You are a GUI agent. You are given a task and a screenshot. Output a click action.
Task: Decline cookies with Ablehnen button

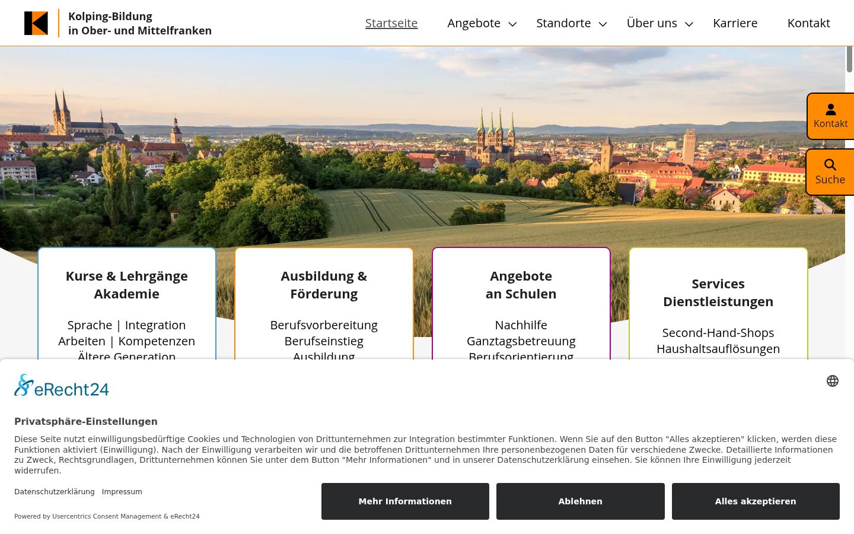(x=580, y=501)
